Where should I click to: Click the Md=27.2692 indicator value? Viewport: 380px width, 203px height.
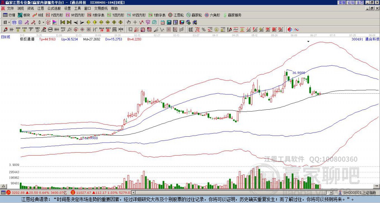(x=92, y=39)
